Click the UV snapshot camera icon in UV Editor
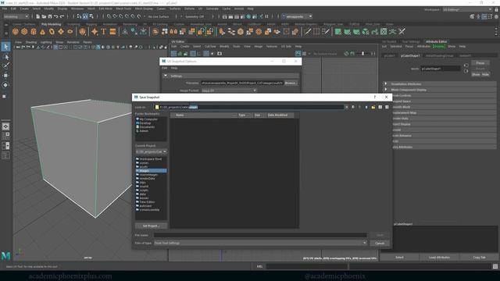 [220, 54]
